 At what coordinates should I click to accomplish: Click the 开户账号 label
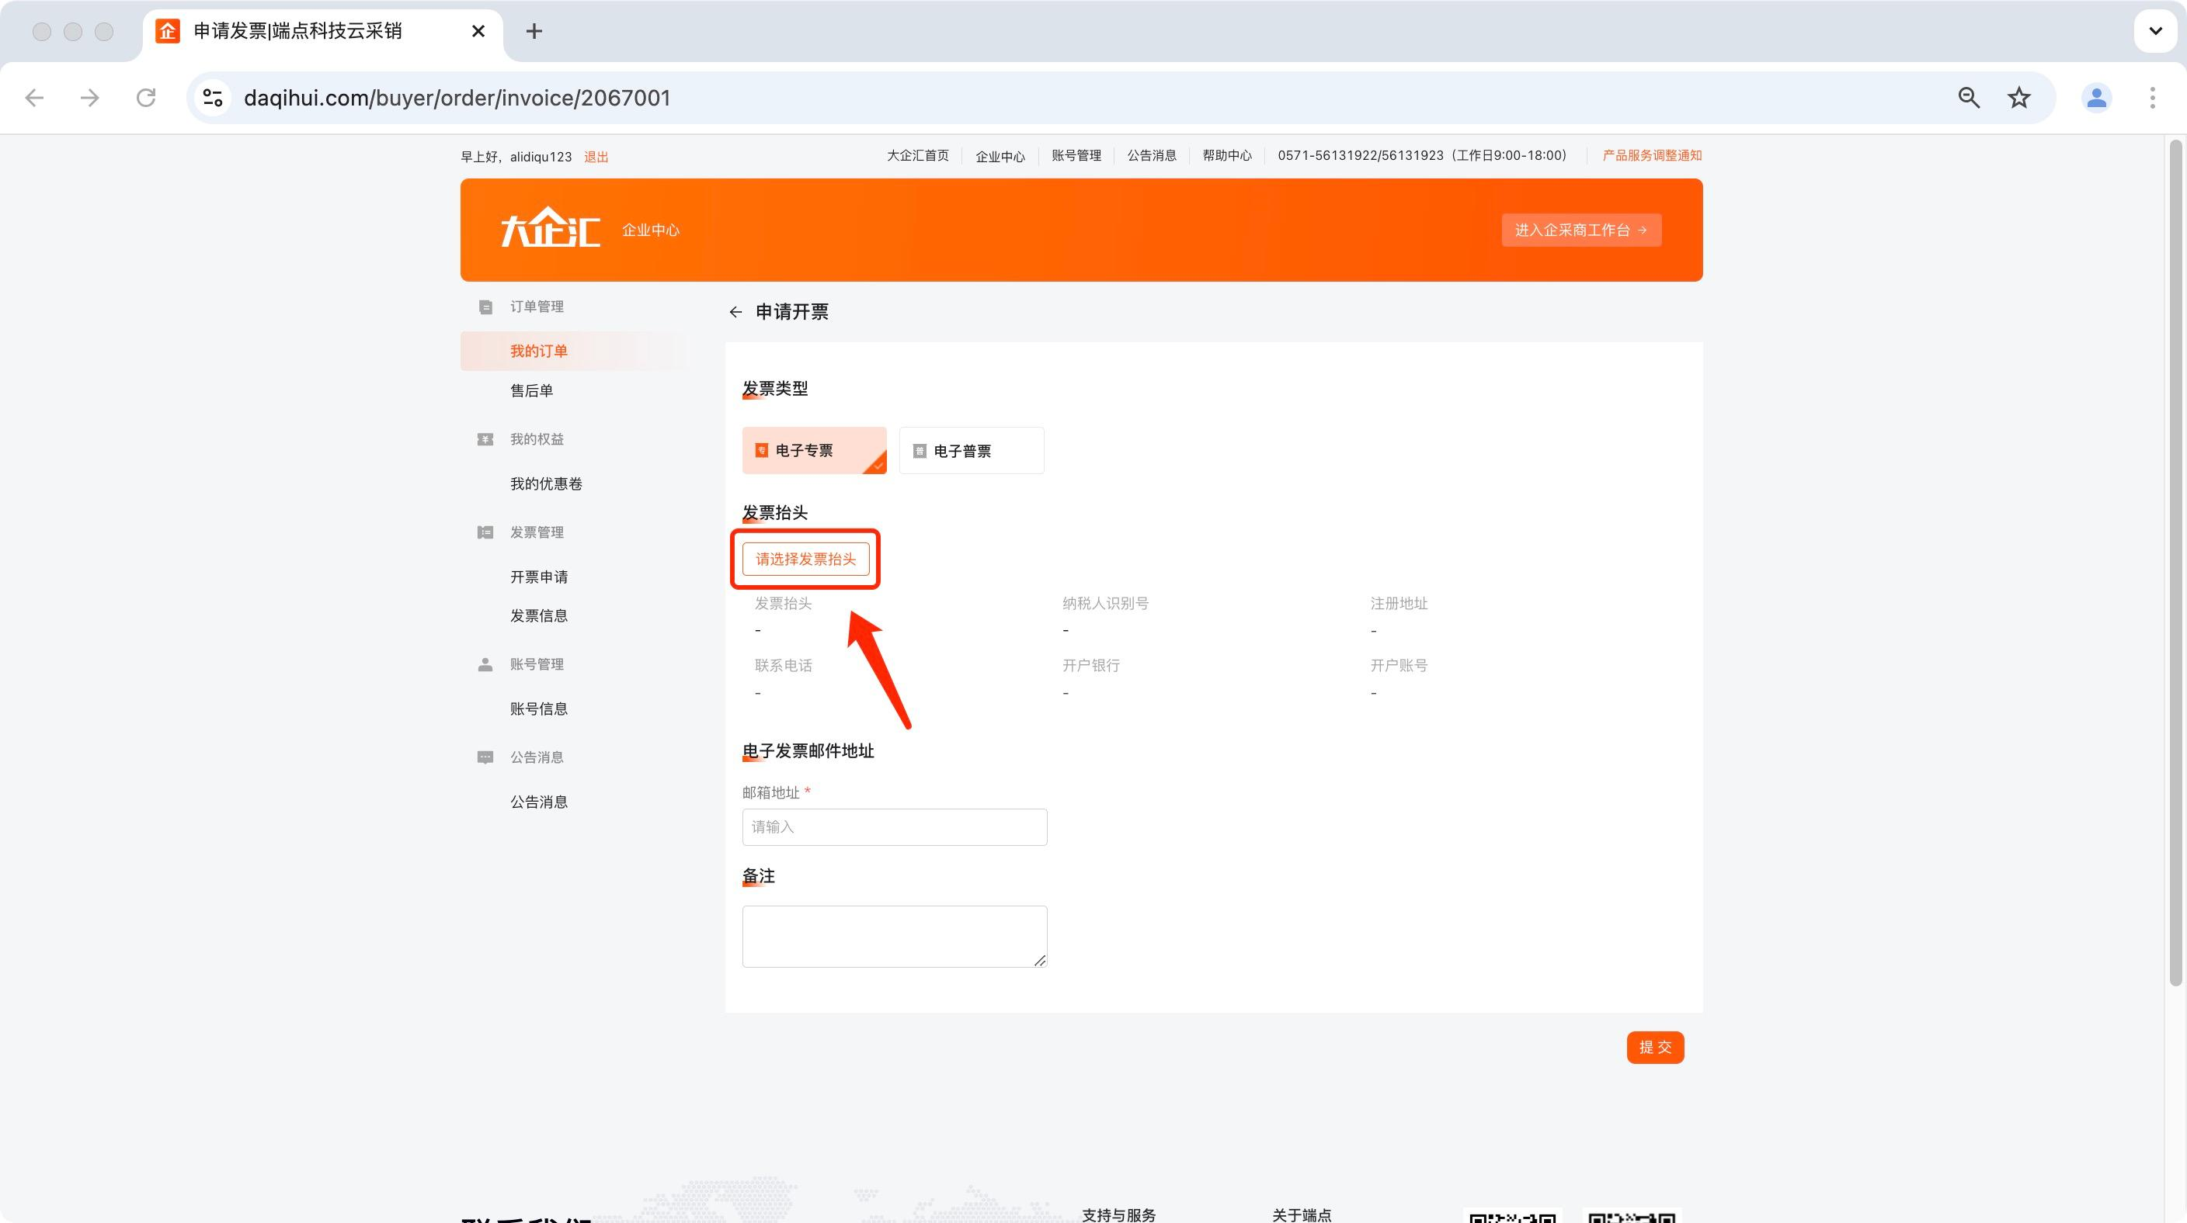(1398, 666)
